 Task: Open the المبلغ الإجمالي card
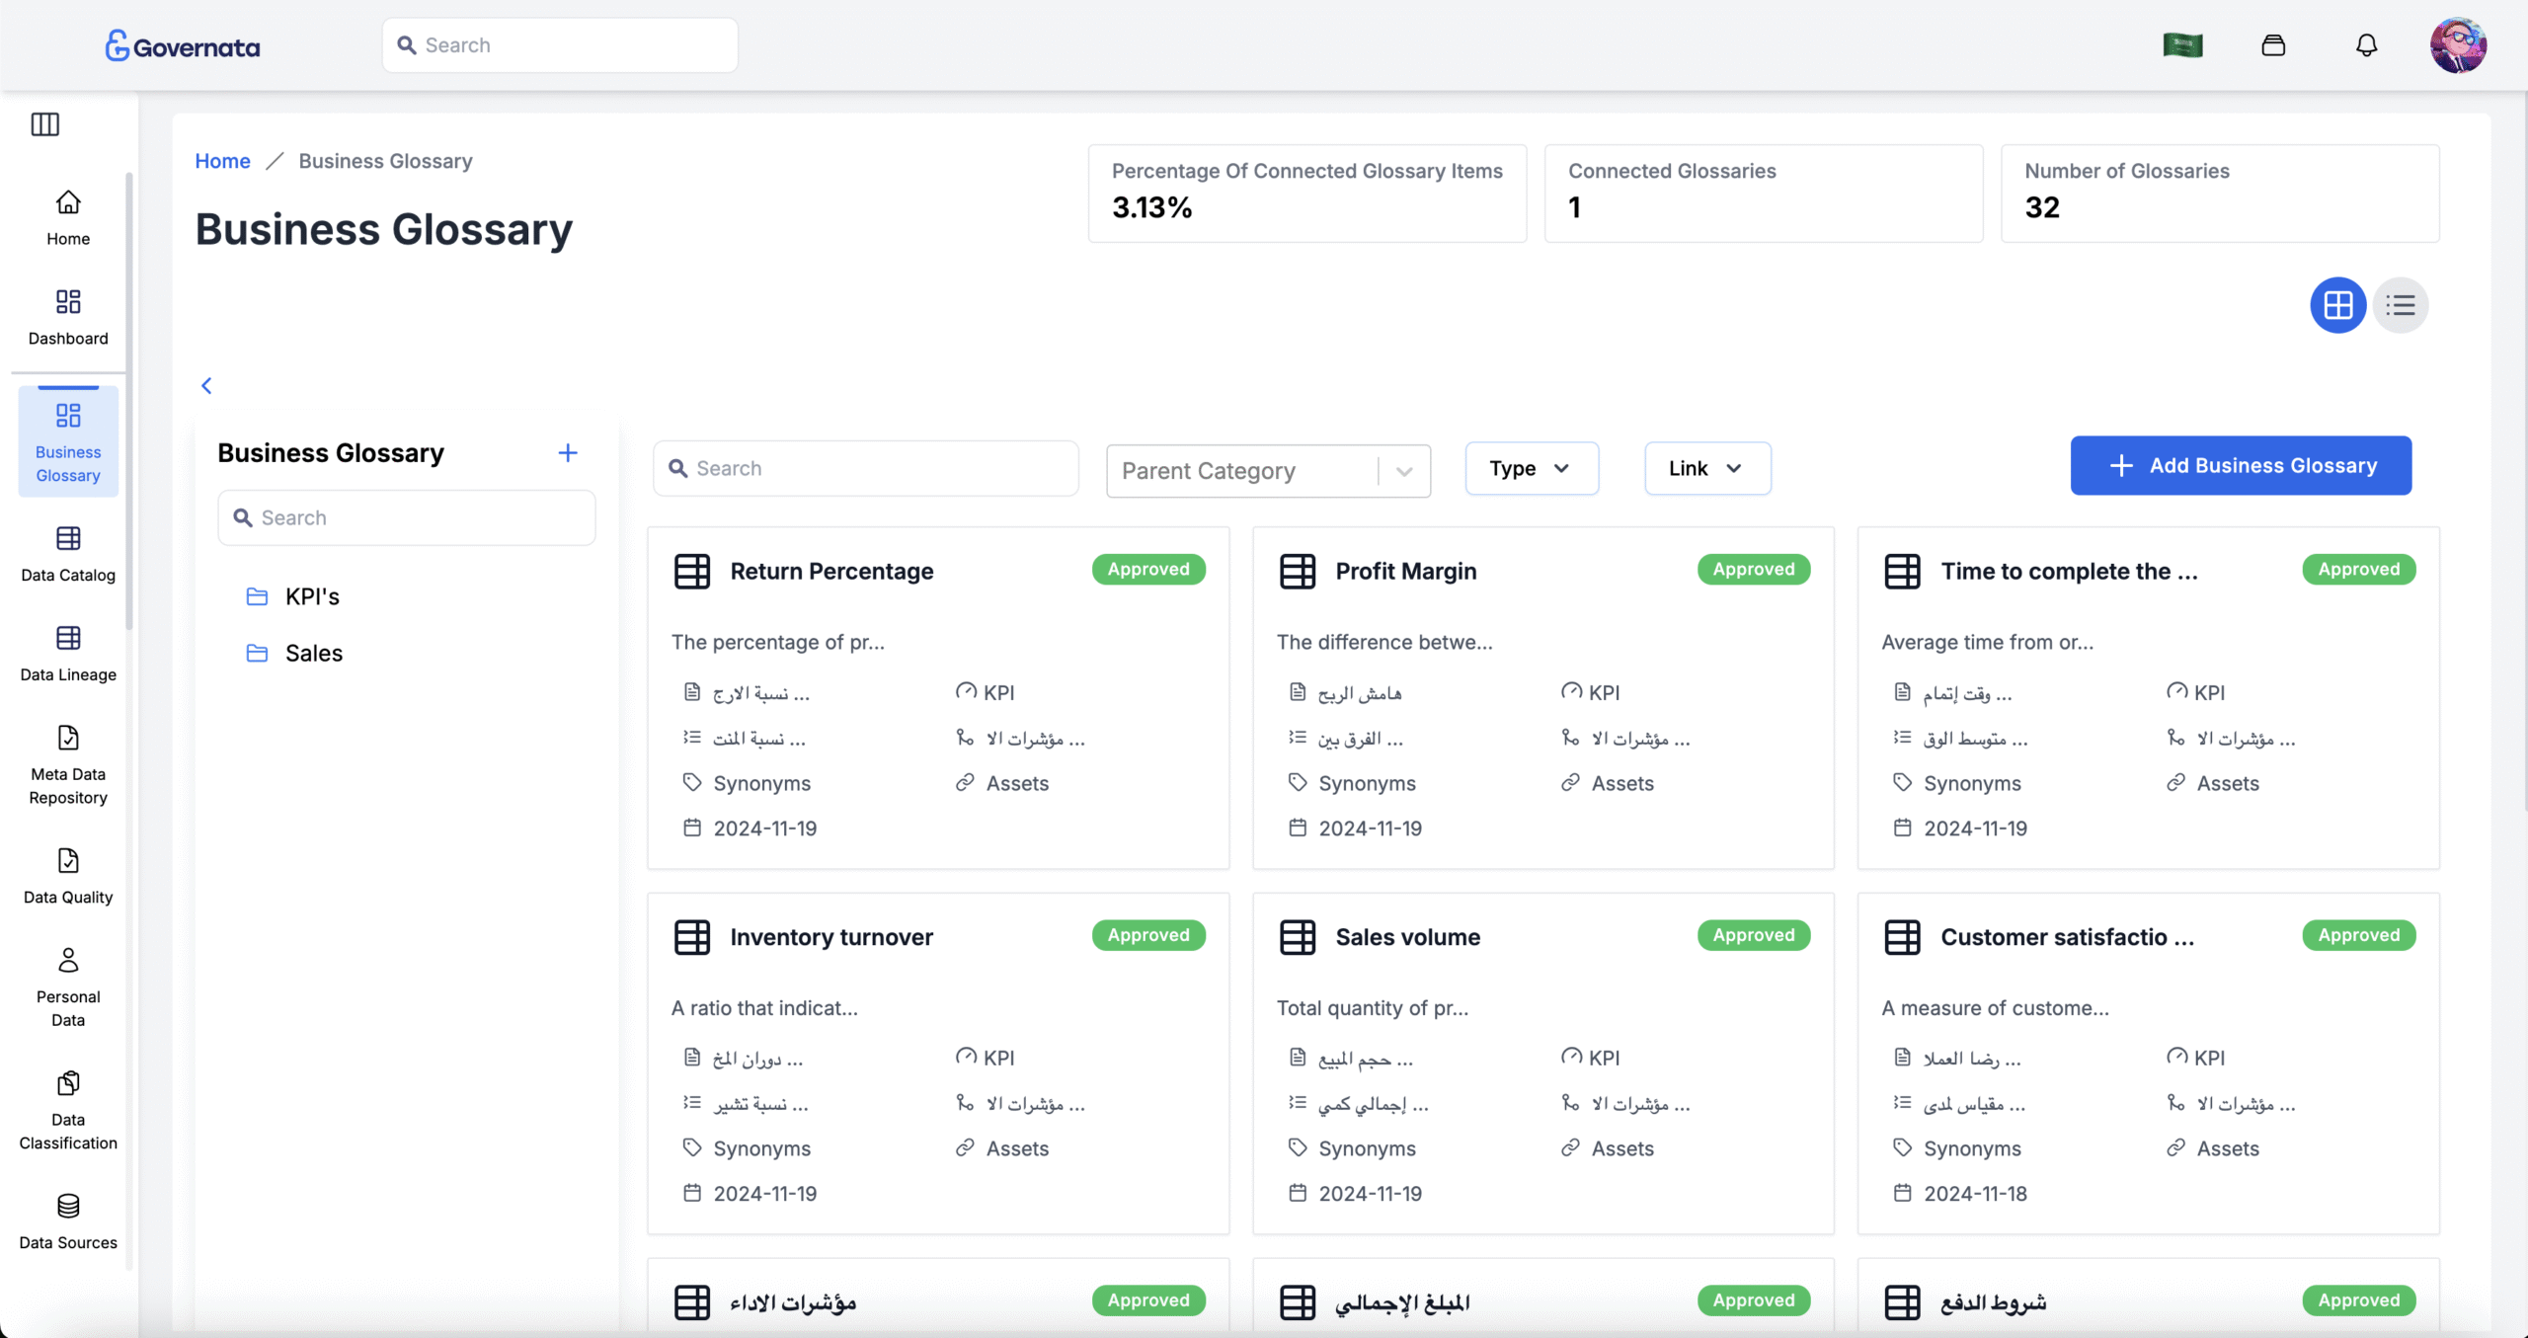click(1402, 1302)
